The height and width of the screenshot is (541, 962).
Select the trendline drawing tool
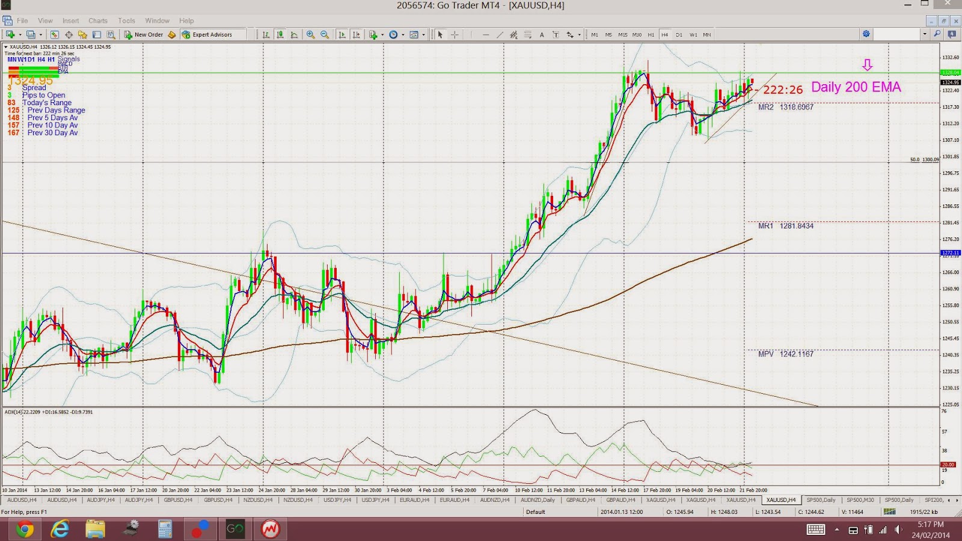(x=500, y=35)
